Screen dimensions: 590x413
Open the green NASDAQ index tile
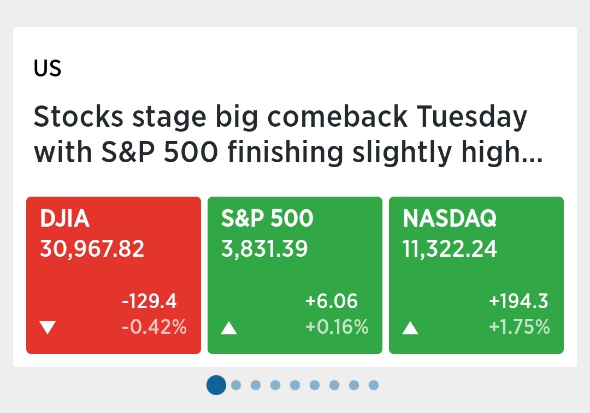click(476, 275)
